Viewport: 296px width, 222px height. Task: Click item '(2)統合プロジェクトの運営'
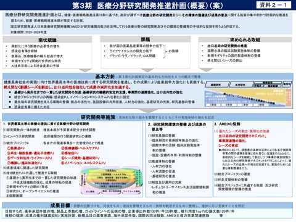click(232, 174)
